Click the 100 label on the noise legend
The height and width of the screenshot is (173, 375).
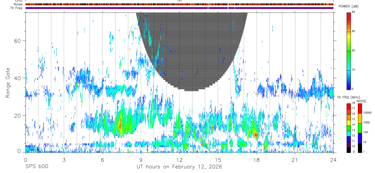click(365, 132)
